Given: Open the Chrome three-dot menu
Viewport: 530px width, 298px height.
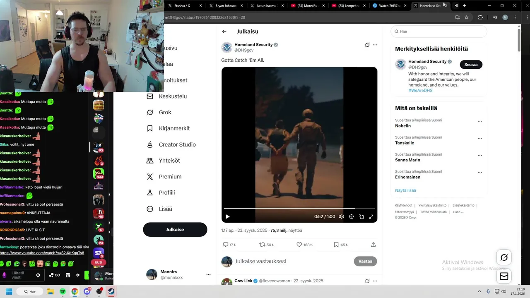Looking at the screenshot, I should (x=515, y=17).
